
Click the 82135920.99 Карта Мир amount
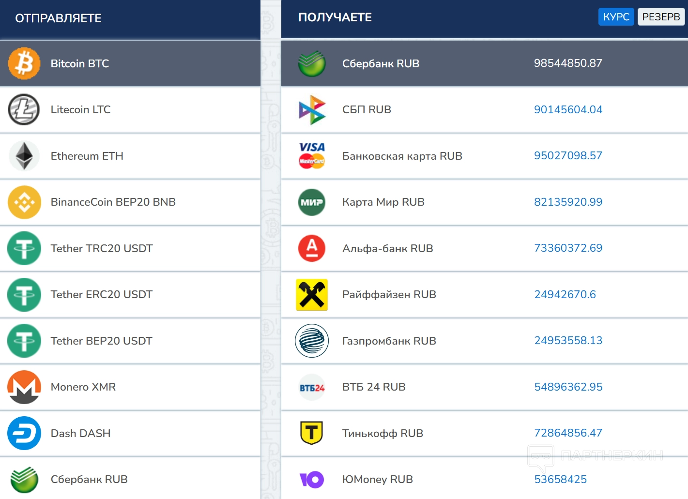568,202
